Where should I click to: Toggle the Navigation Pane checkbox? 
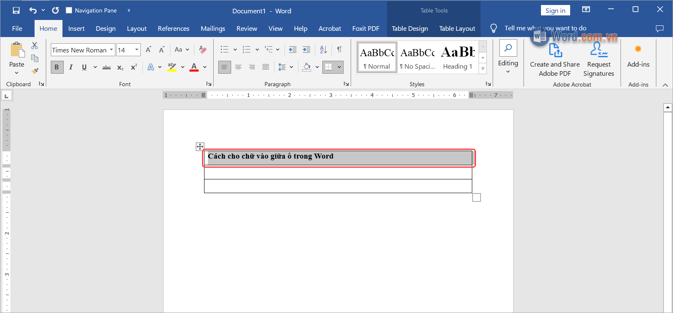[x=69, y=10]
